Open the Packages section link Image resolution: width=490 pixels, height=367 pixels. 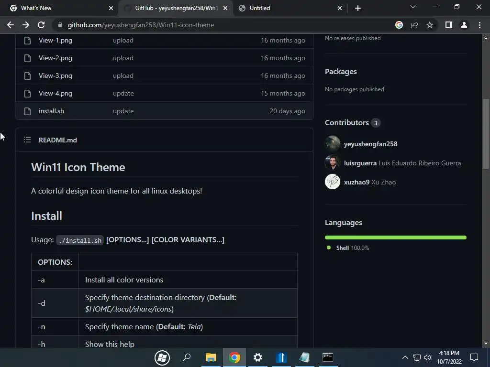pos(341,72)
